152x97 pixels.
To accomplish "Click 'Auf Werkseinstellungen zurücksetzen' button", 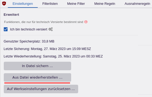I will [x=41, y=89].
